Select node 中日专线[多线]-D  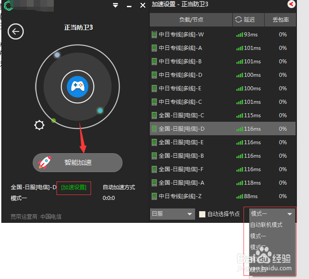(223, 75)
